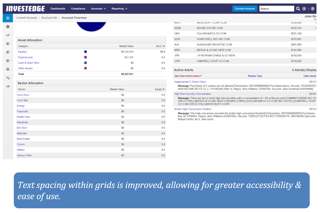Open the Industrials sector link
The width and height of the screenshot is (320, 213).
(x=22, y=122)
